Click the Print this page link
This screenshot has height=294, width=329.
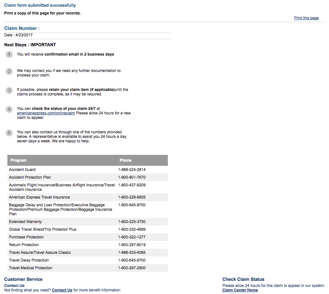306,18
